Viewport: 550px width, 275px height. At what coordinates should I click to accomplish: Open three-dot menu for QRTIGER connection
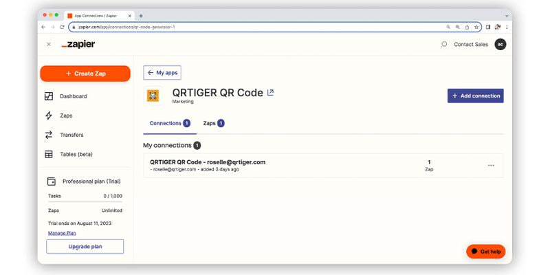pos(491,165)
